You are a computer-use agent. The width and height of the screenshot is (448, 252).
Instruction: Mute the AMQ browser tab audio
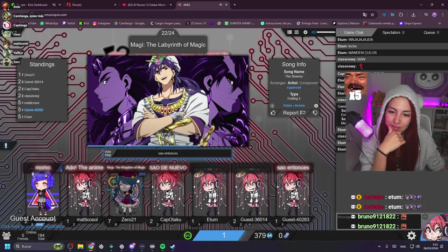[x=220, y=5]
